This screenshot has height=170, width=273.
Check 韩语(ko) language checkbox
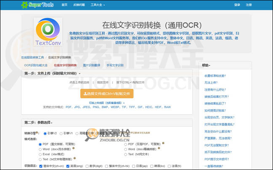click(152, 166)
